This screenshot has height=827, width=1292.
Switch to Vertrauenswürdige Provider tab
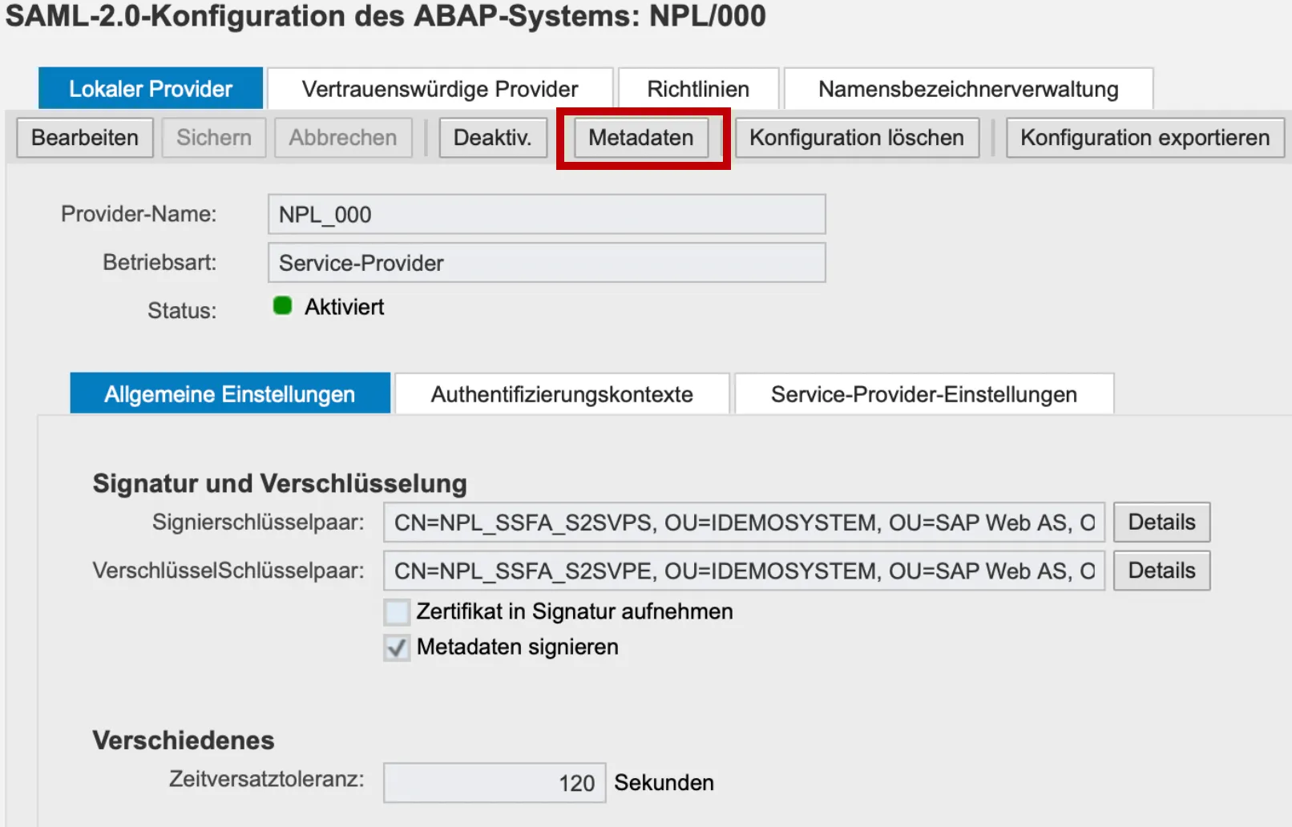click(x=439, y=89)
